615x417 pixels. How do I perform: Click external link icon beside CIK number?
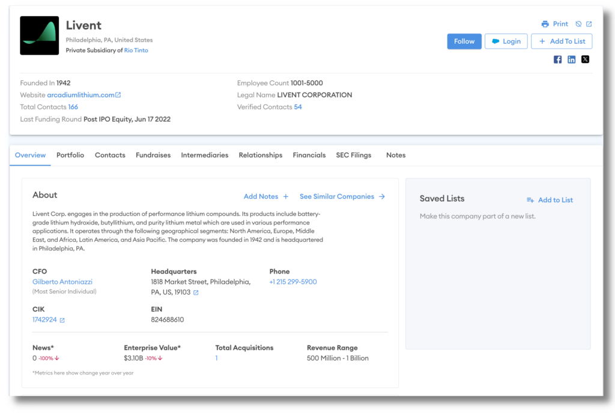tap(62, 320)
